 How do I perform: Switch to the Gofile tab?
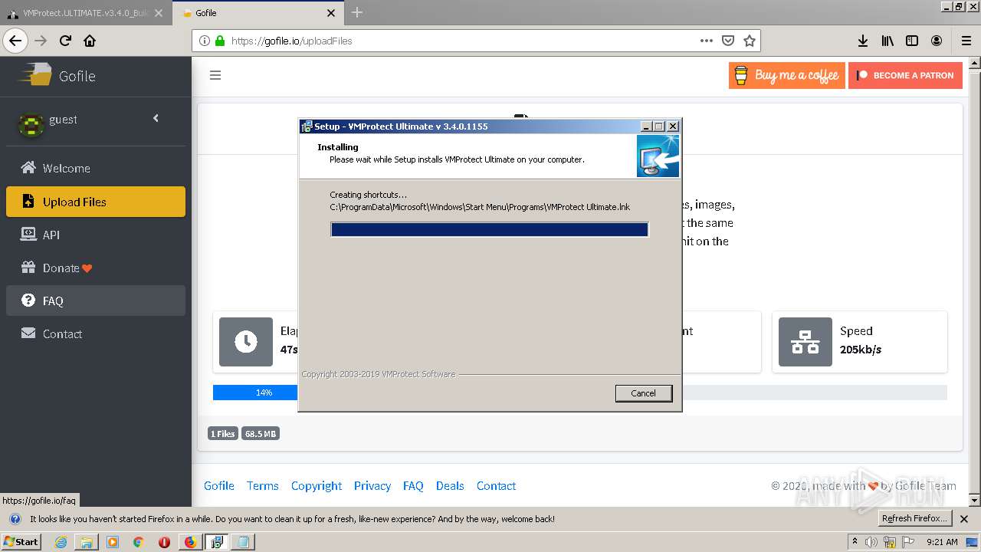click(258, 13)
